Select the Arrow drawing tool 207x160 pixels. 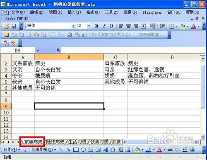click(68, 150)
